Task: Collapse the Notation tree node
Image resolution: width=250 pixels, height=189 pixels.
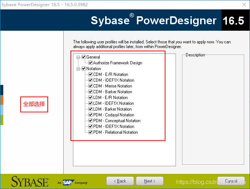Action: 78,69
